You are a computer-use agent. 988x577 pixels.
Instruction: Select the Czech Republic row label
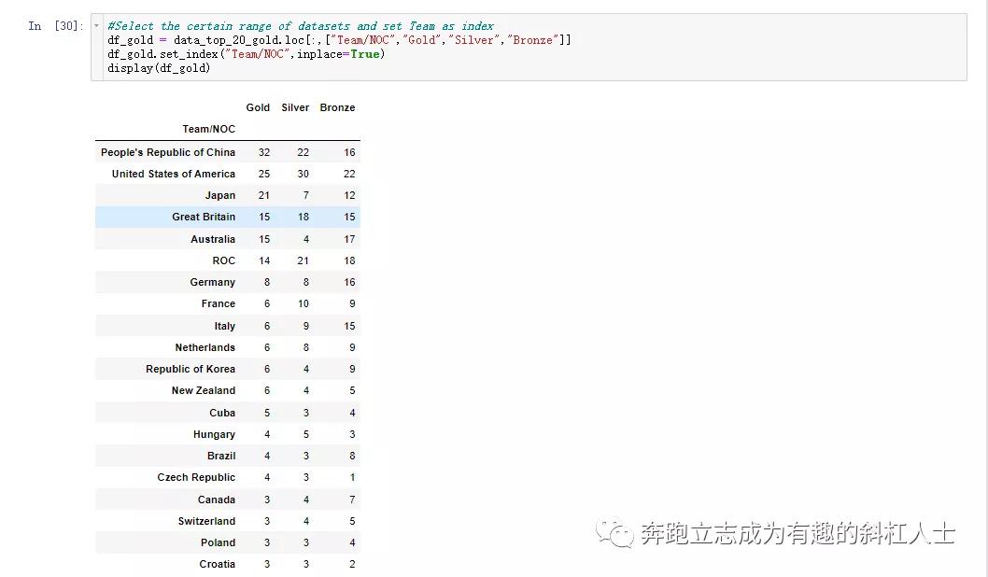(x=196, y=477)
